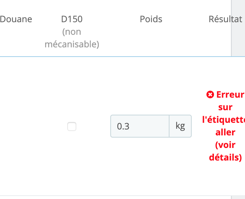
Task: Click the empty area above the D150 checkbox
Action: pyautogui.click(x=72, y=89)
